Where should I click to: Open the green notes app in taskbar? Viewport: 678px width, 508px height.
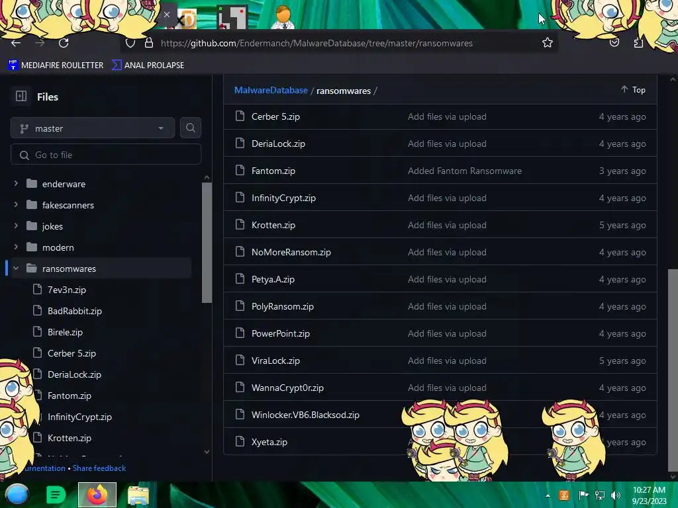(x=56, y=495)
